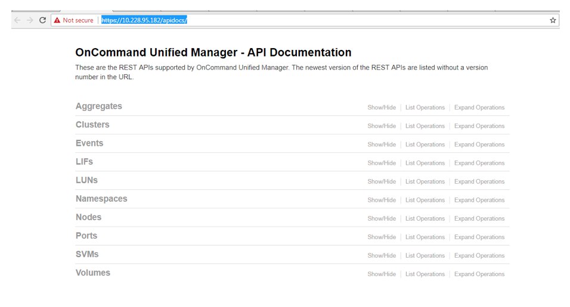Screen dimensions: 570x307
Task: Open the Clusters API section
Action: tap(92, 125)
